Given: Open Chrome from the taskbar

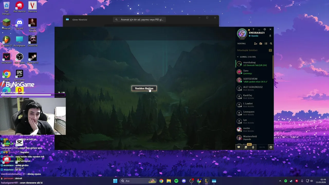Looking at the screenshot, I should click(161, 181).
